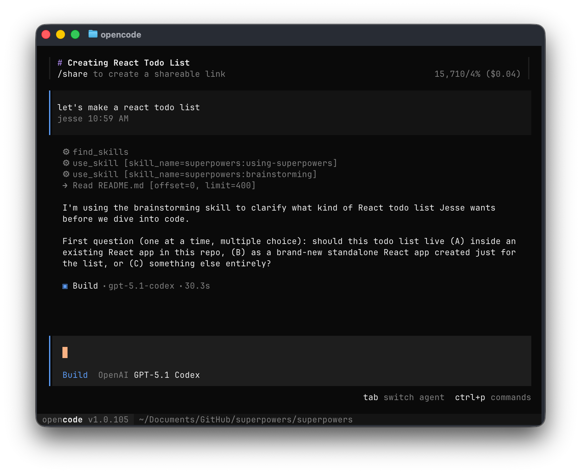Click the token usage and cost indicator
The width and height of the screenshot is (581, 474).
pos(477,74)
